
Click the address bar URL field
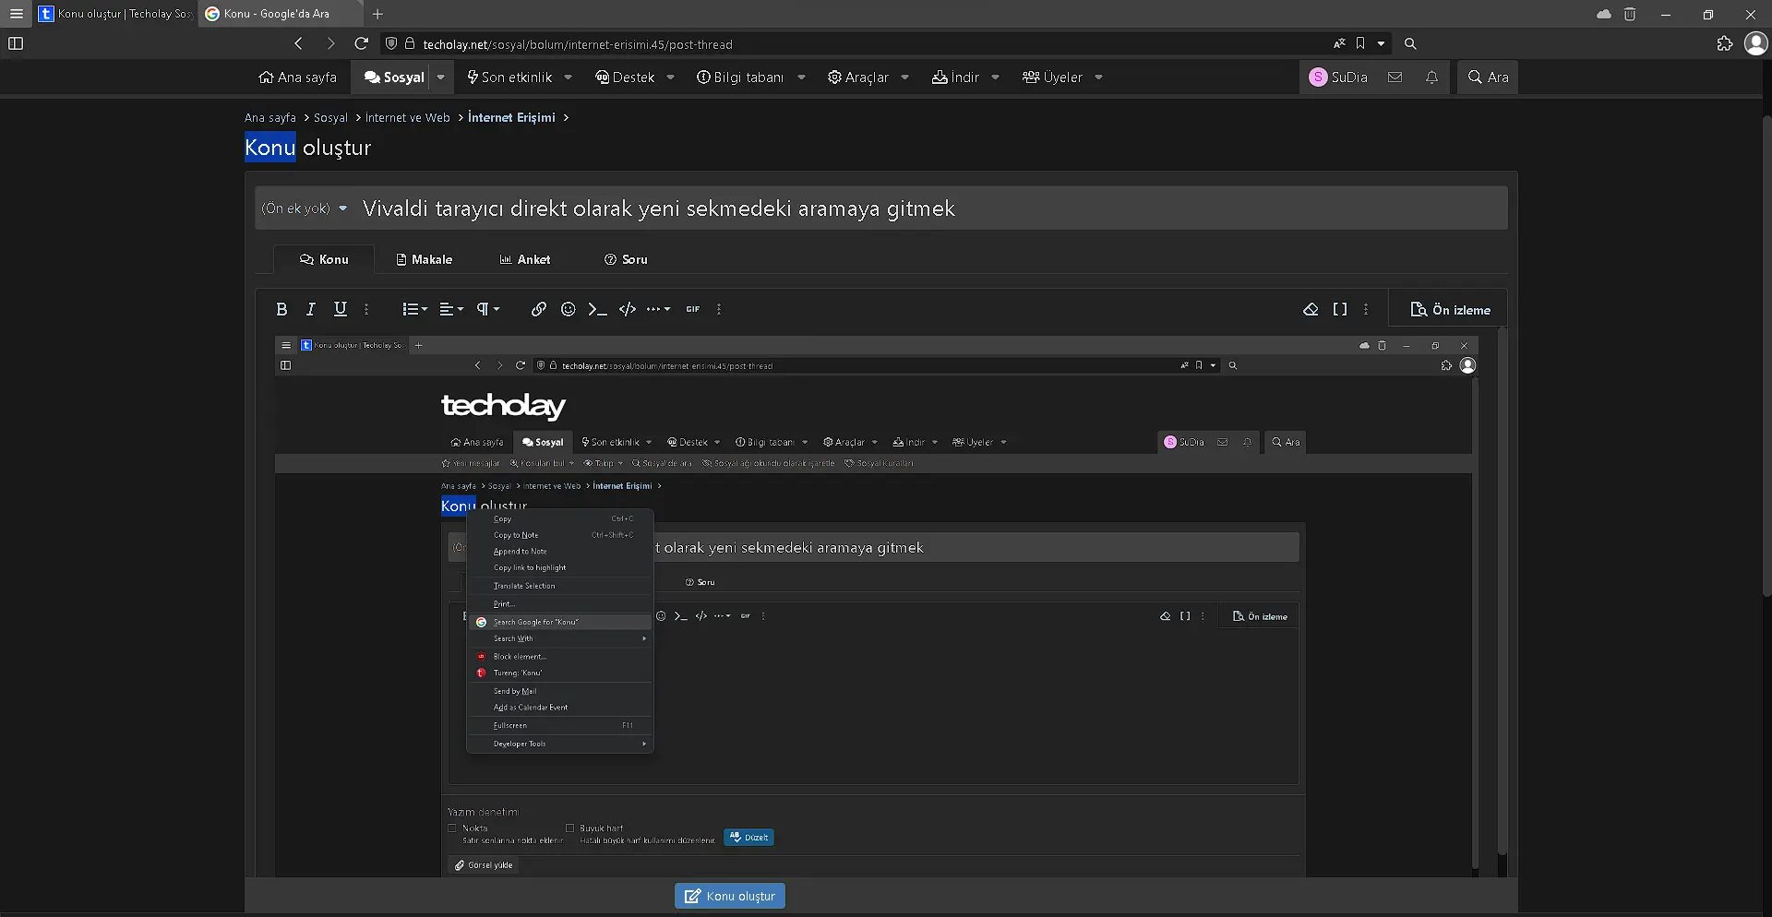coord(868,43)
